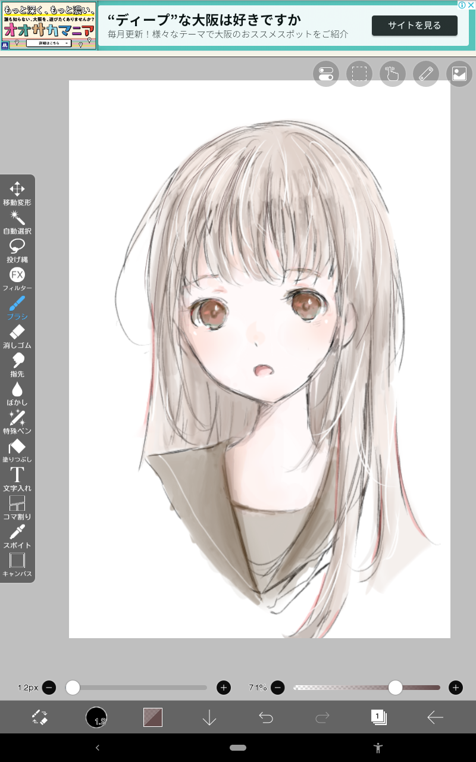Select the 特殊ペン special pen tool
The image size is (476, 762).
click(17, 422)
